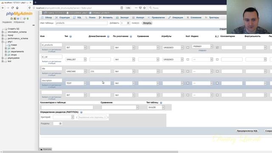The height and width of the screenshot is (153, 272).
Task: Click the horizontal scrollbar at the bottom
Action: (x=90, y=152)
